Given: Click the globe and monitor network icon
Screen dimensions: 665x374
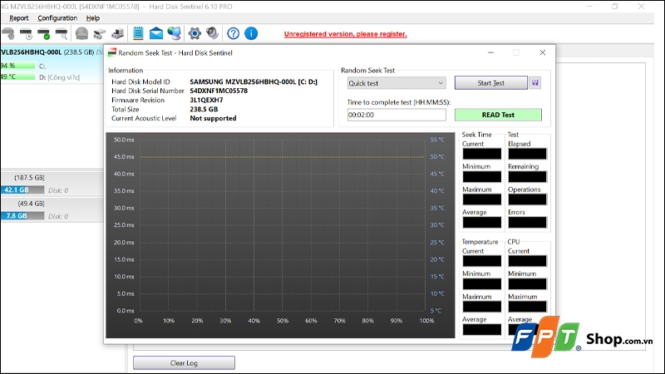Looking at the screenshot, I should pos(174,33).
